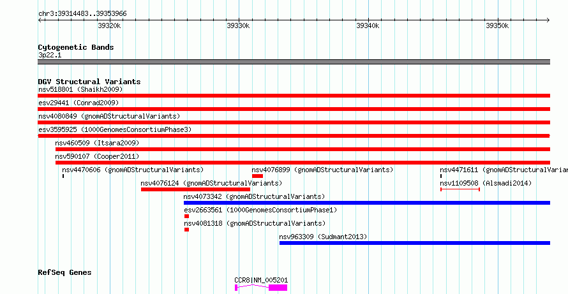The height and width of the screenshot is (294, 568).
Task: Click the ruler's right arrowhead
Action: pyautogui.click(x=548, y=20)
